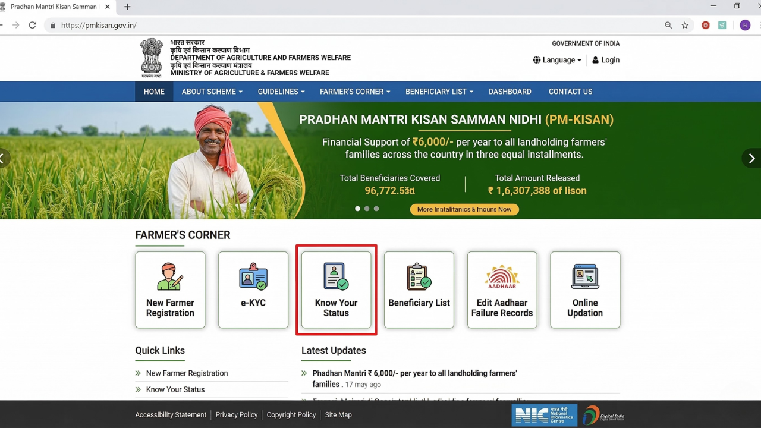Click the Login icon
The width and height of the screenshot is (761, 428).
click(x=606, y=60)
